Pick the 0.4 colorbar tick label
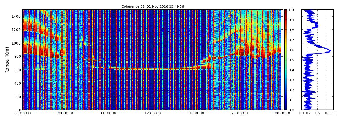 tap(292, 70)
